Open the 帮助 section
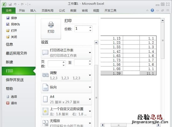Screen dimensions: 172x127 pos(9,89)
